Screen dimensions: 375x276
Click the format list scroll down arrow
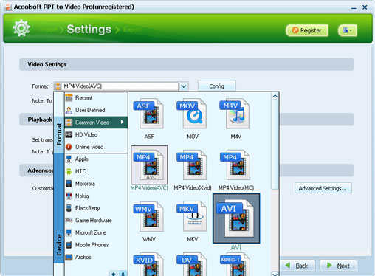click(275, 274)
